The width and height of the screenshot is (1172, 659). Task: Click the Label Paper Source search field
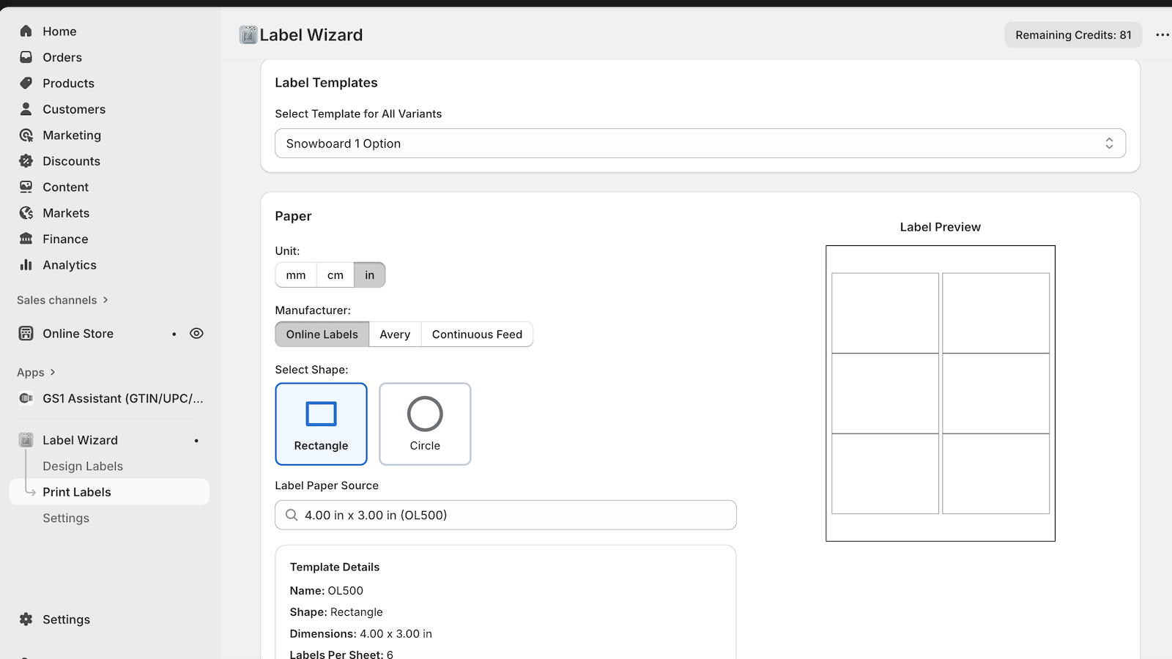coord(505,515)
